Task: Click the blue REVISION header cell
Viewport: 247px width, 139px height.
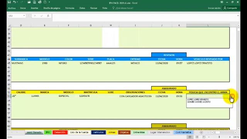Action: 169,55
